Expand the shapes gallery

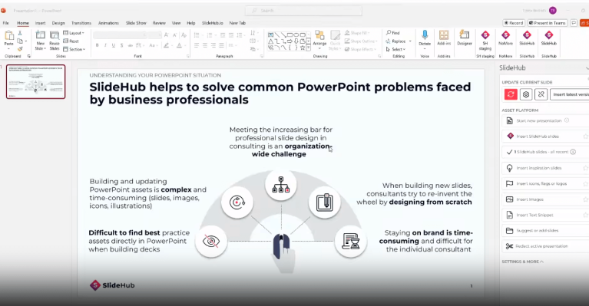point(309,48)
